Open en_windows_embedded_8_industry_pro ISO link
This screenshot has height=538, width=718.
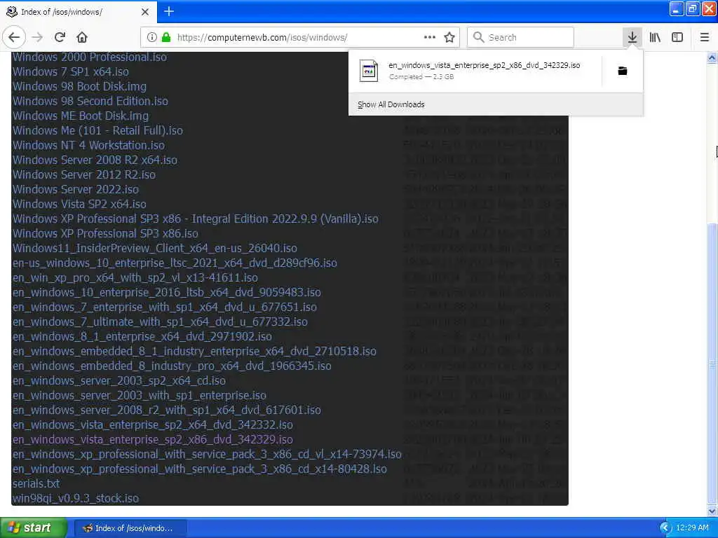(172, 366)
